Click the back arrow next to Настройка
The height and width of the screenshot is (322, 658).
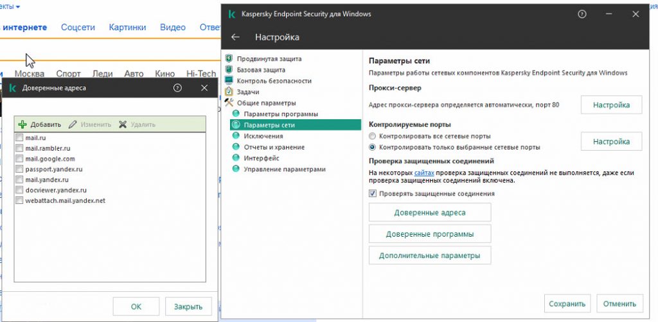pos(235,37)
